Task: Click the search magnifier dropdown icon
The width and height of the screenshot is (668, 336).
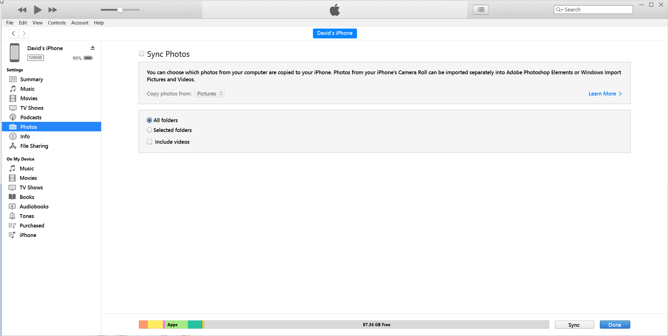Action: [560, 10]
